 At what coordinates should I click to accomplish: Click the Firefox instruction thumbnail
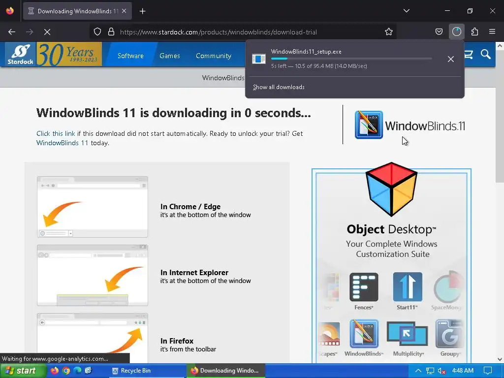(93, 338)
